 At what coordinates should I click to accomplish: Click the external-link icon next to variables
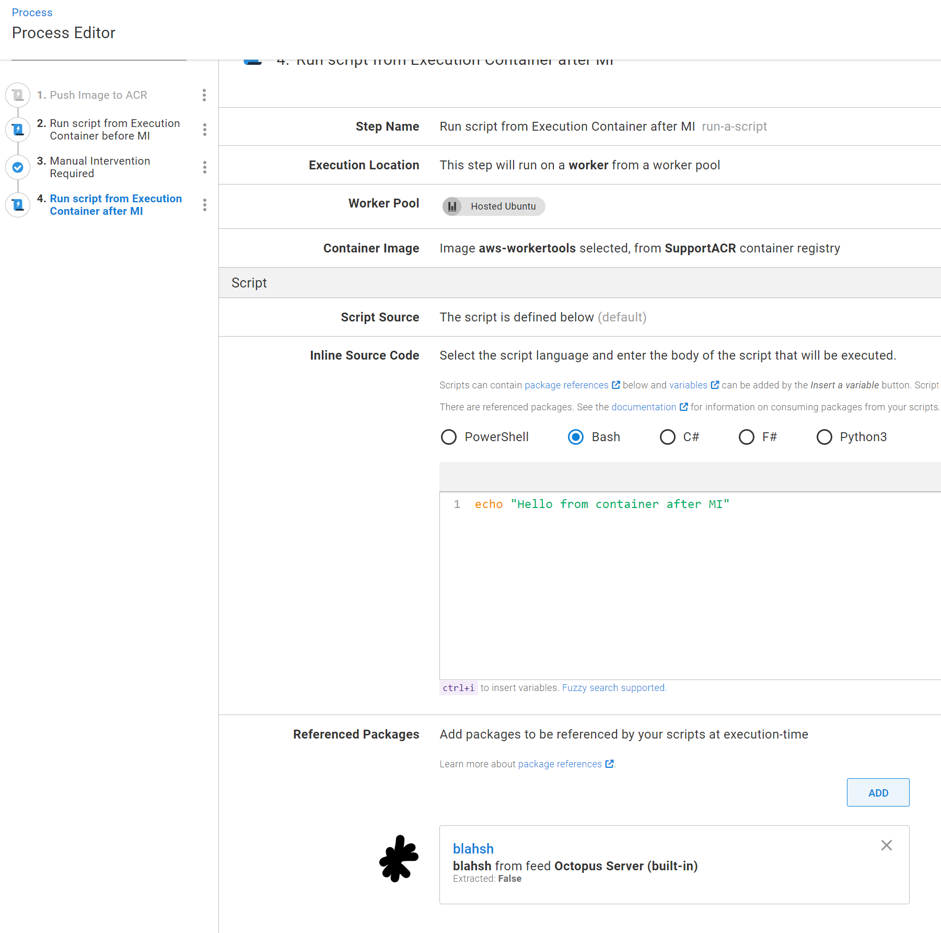pos(715,385)
